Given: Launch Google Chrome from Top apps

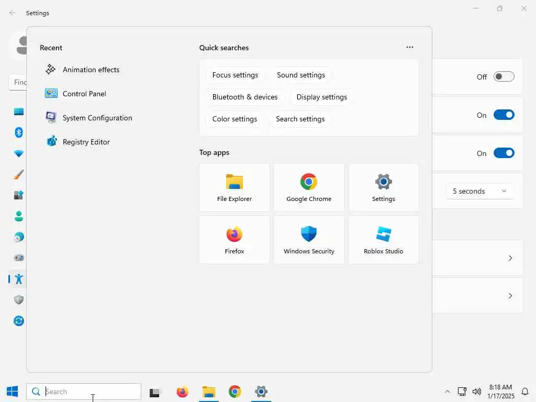Looking at the screenshot, I should click(309, 187).
